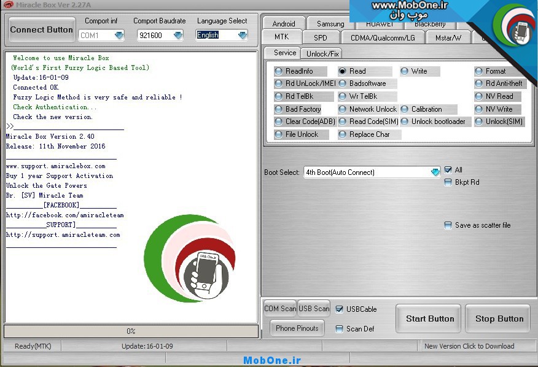Choose the Format radio option

[479, 71]
